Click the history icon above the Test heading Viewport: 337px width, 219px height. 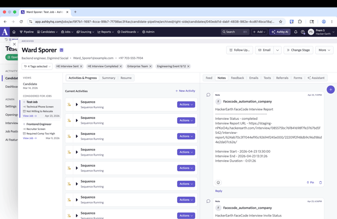point(6,39)
